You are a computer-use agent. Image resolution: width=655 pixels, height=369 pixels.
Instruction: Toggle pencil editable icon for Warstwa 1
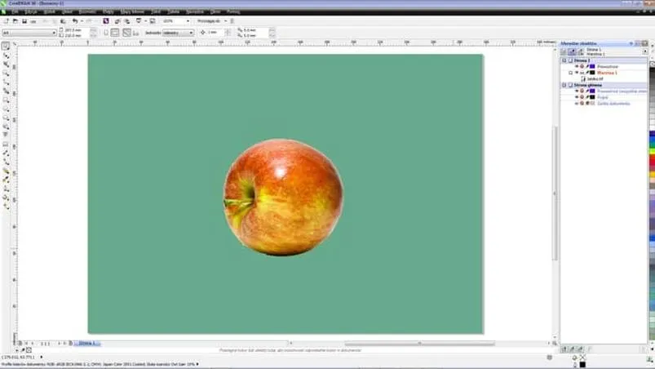[x=587, y=73]
